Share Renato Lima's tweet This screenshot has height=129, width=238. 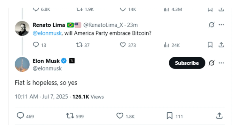tap(221, 45)
